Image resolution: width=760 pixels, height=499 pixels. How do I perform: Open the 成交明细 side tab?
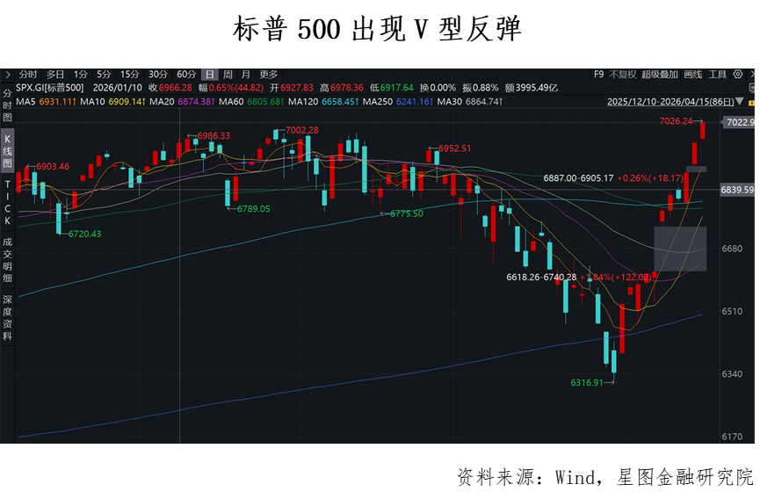pos(7,259)
